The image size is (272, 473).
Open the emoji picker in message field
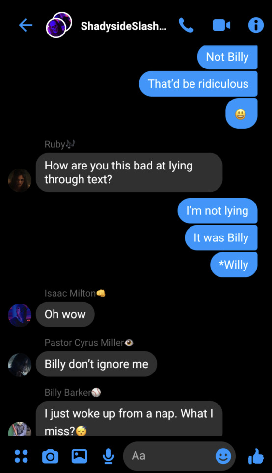tap(223, 456)
